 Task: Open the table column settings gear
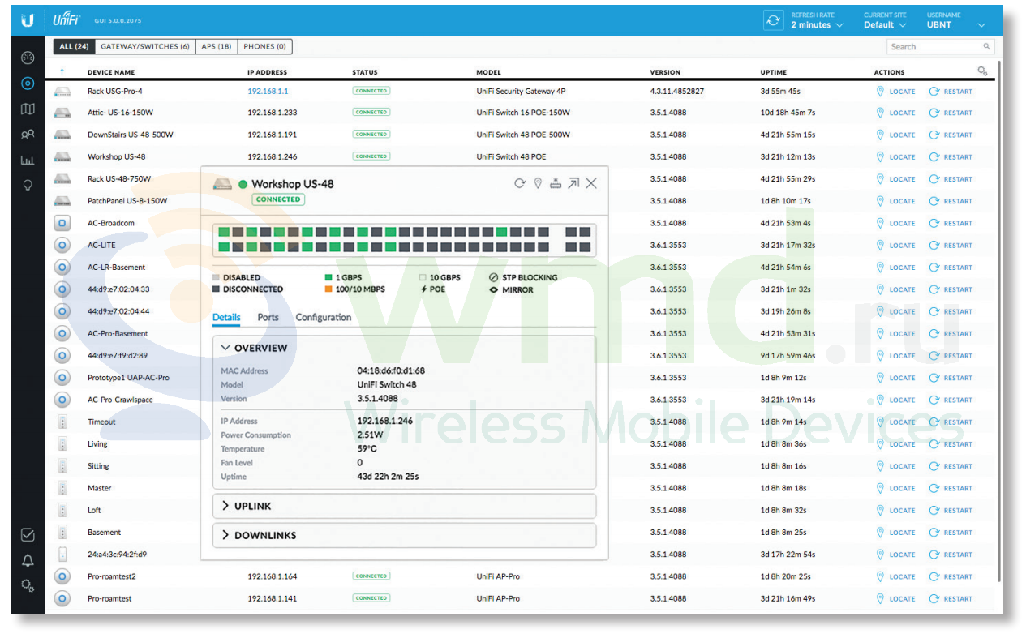tap(982, 71)
